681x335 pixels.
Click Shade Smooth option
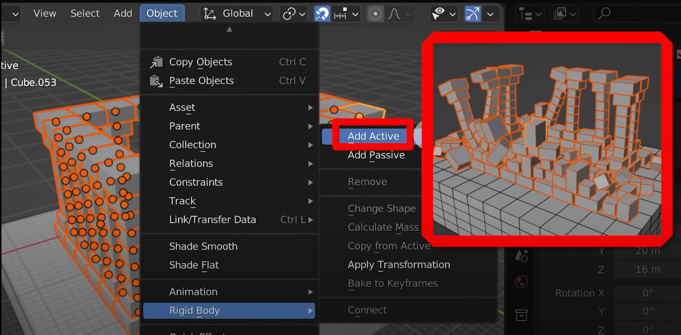point(203,246)
